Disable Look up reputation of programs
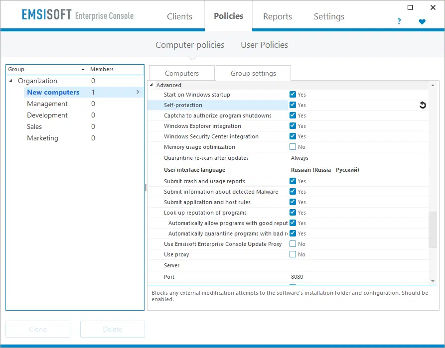The image size is (445, 348). tap(293, 213)
